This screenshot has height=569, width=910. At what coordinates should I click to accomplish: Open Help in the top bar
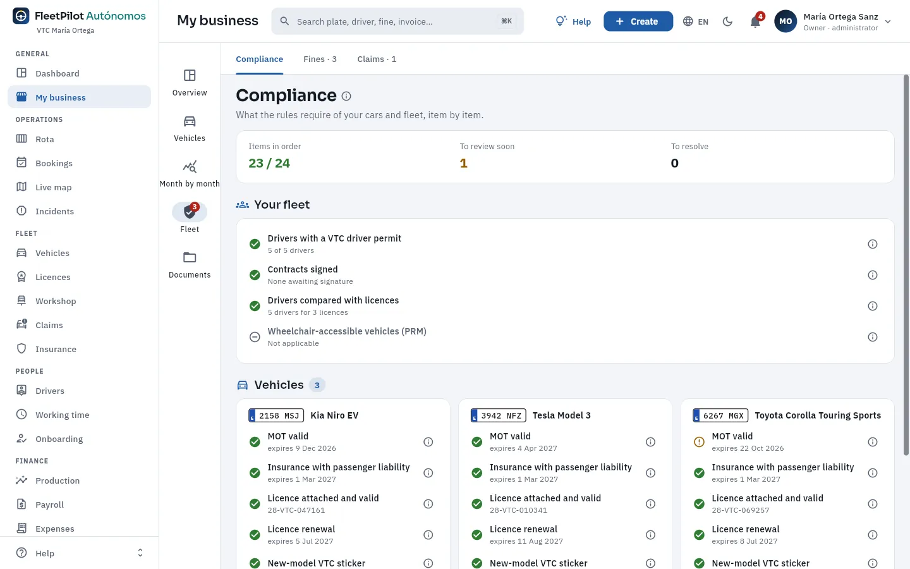pos(573,21)
